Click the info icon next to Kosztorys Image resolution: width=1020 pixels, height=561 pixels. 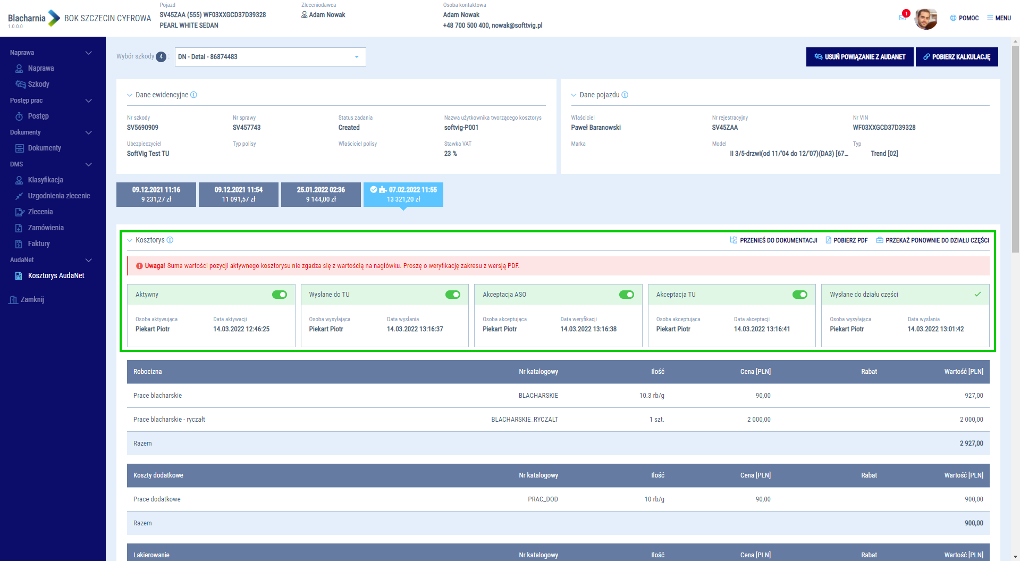coord(170,240)
